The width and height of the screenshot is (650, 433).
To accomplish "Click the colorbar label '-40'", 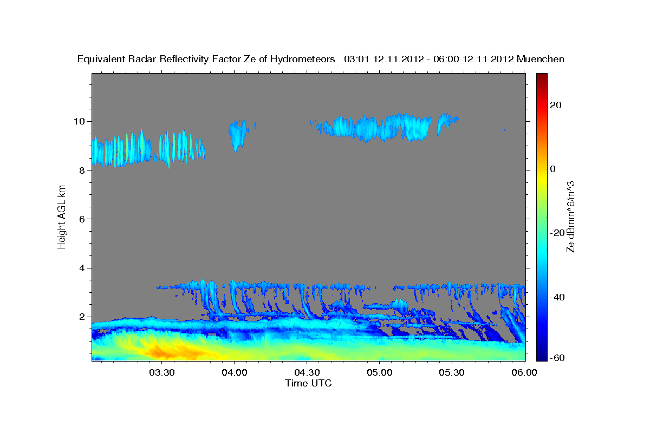I will click(x=558, y=297).
